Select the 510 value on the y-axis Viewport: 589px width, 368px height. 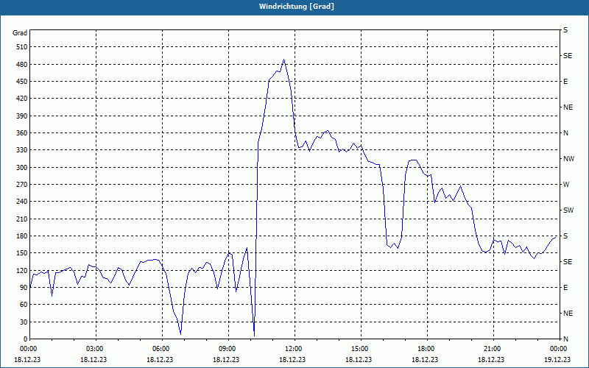pyautogui.click(x=22, y=47)
